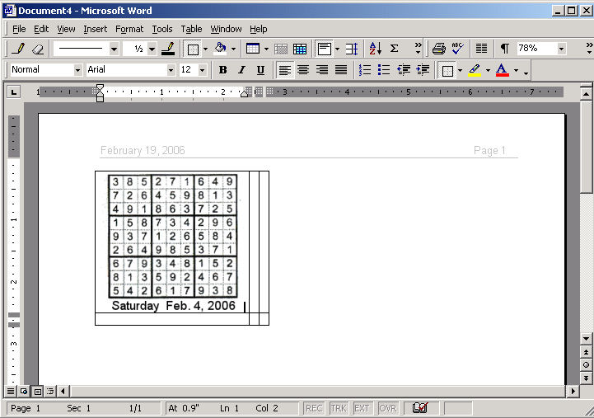Select the table Eraser tool
This screenshot has width=594, height=418.
pos(37,49)
